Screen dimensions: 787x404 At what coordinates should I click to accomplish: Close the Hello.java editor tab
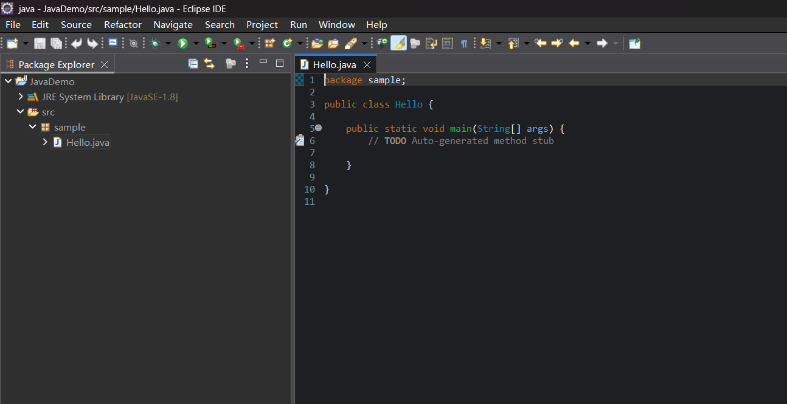pyautogui.click(x=367, y=64)
